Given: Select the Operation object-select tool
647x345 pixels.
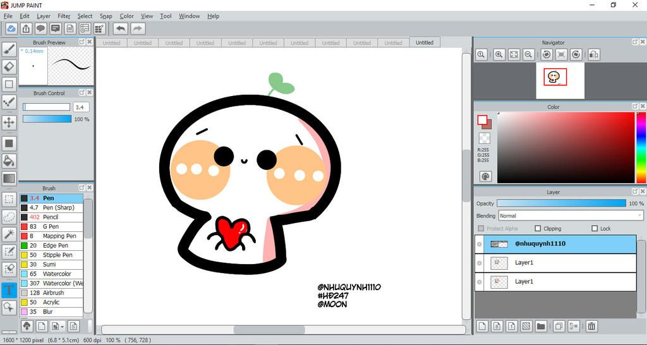Looking at the screenshot, I should [9, 308].
